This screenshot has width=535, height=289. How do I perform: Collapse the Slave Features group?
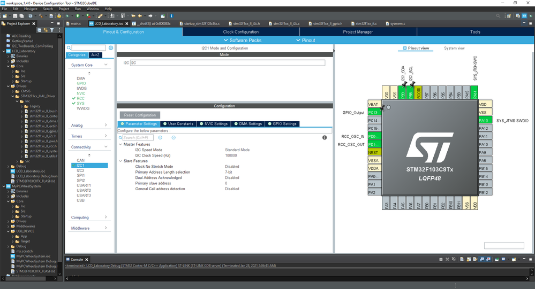pyautogui.click(x=120, y=161)
